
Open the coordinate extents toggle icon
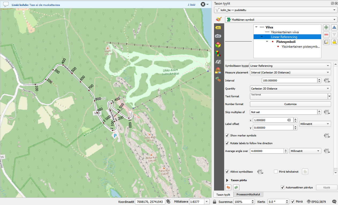(x=168, y=202)
